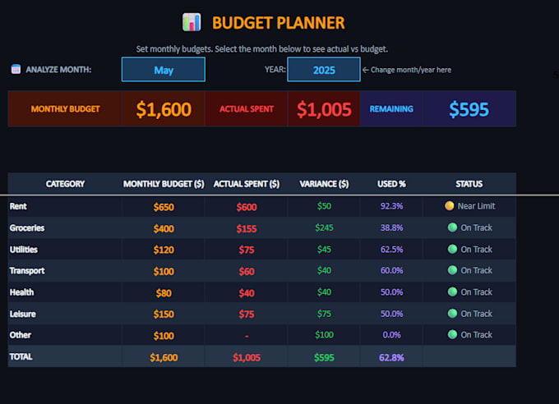Open the 2025 year selector
559x404 pixels.
(x=324, y=70)
